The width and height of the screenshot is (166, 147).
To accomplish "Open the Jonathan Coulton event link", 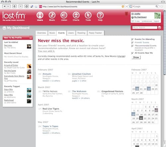I will (x=81, y=74).
